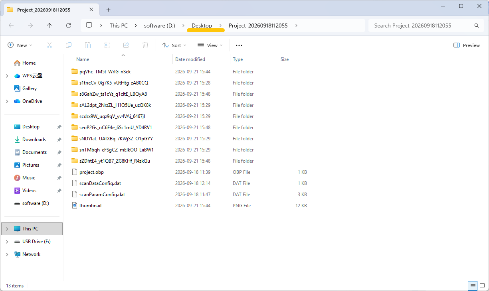Click the Paste clipboard icon
The height and width of the screenshot is (291, 489).
88,45
